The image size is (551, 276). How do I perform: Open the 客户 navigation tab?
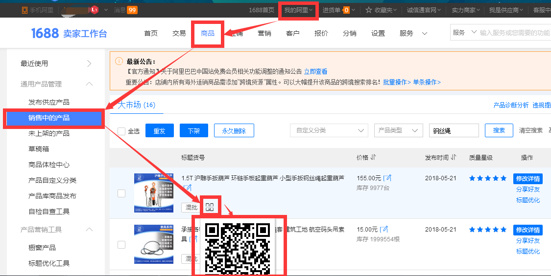[x=293, y=33]
